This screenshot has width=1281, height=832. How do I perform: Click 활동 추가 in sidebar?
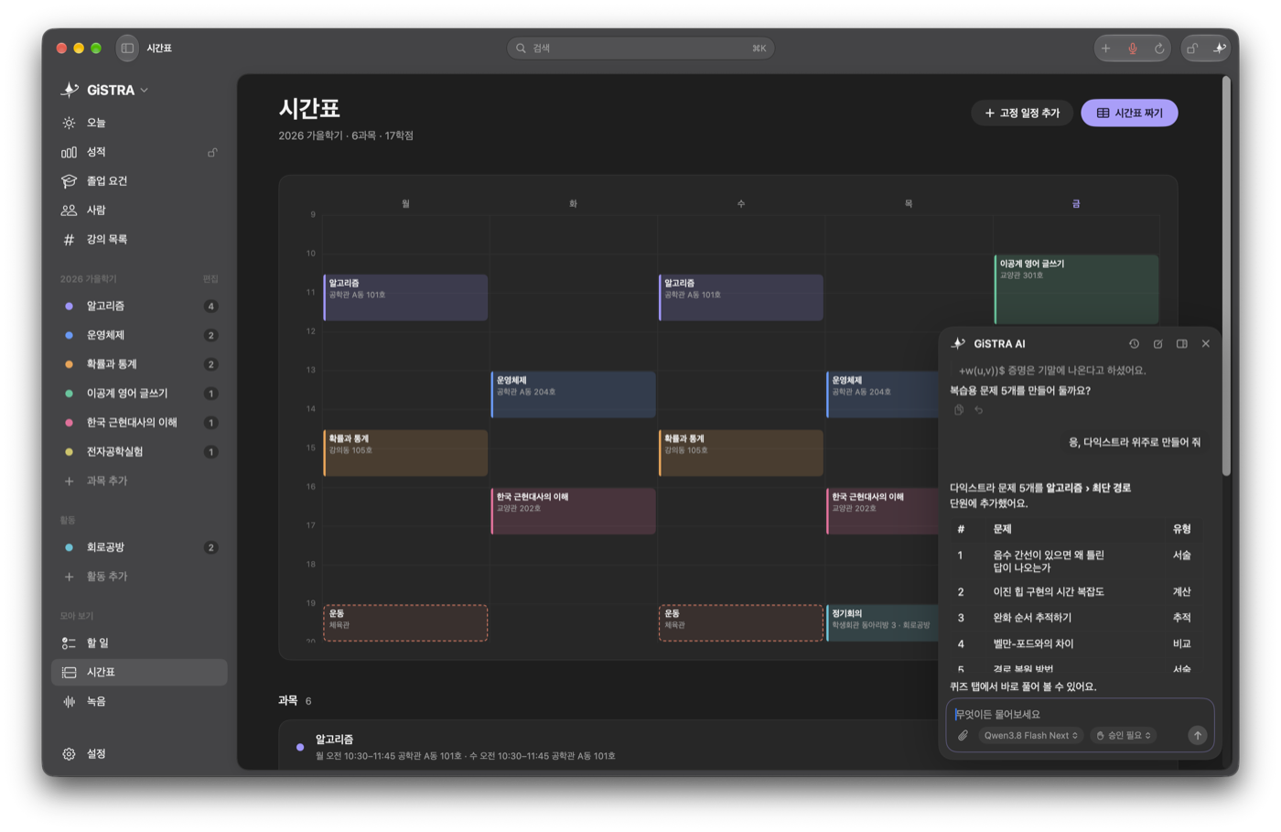[139, 577]
